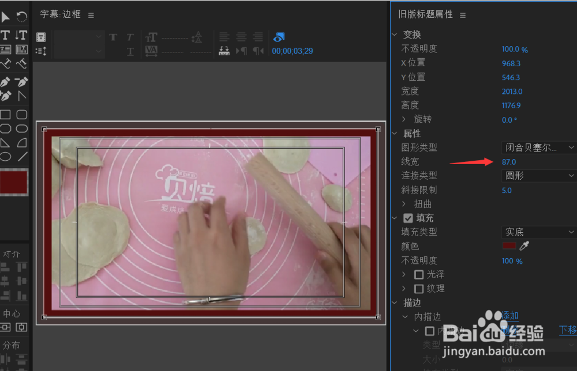Image resolution: width=577 pixels, height=371 pixels.
Task: Click the Tab Stops ruler icon
Action: (x=224, y=51)
